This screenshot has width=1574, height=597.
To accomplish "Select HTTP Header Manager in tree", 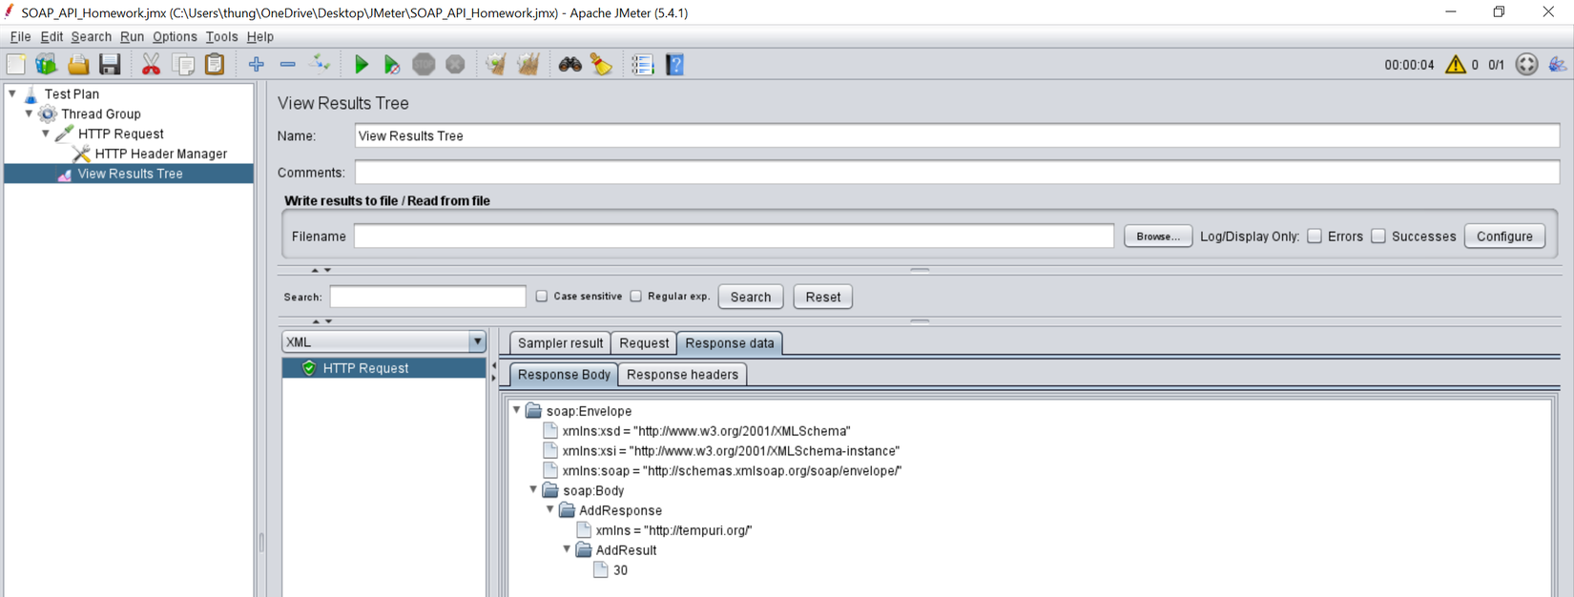I will [160, 154].
